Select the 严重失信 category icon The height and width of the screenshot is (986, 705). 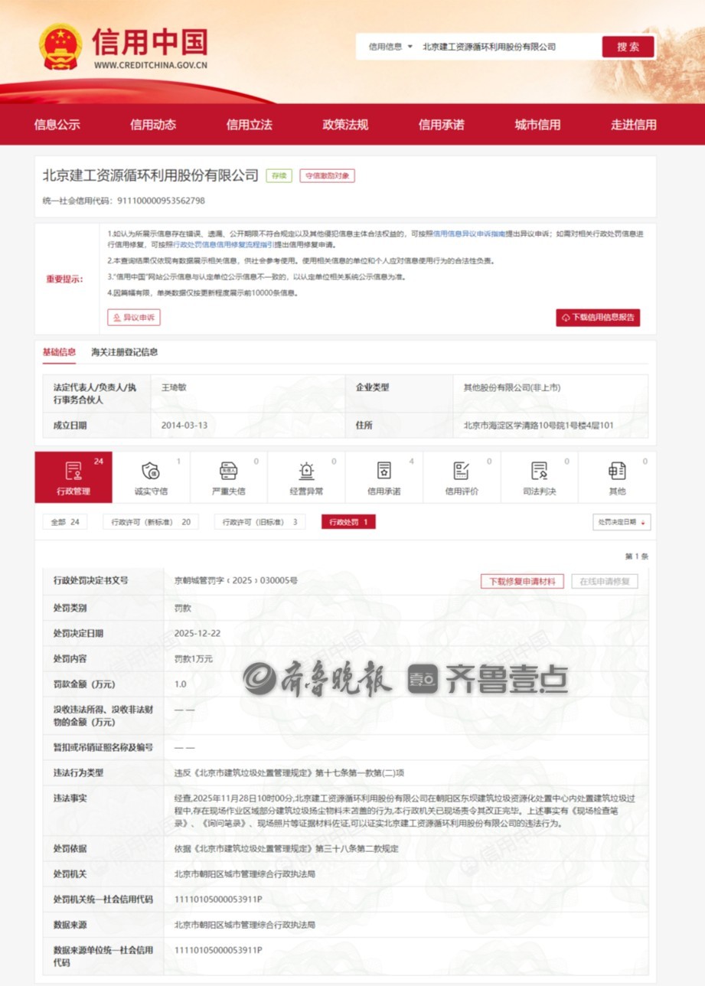(228, 471)
